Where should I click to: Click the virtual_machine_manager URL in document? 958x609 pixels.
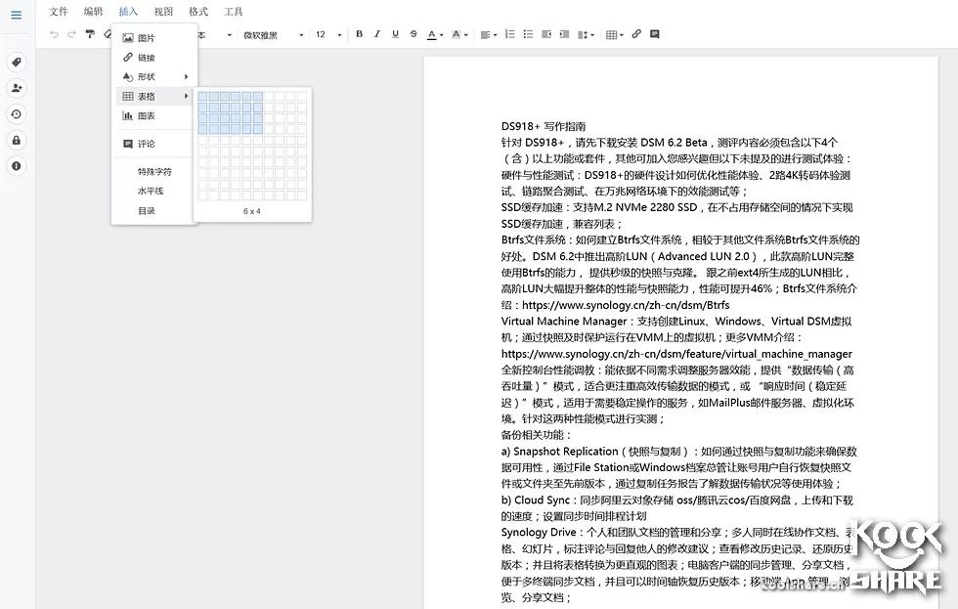[x=676, y=354]
